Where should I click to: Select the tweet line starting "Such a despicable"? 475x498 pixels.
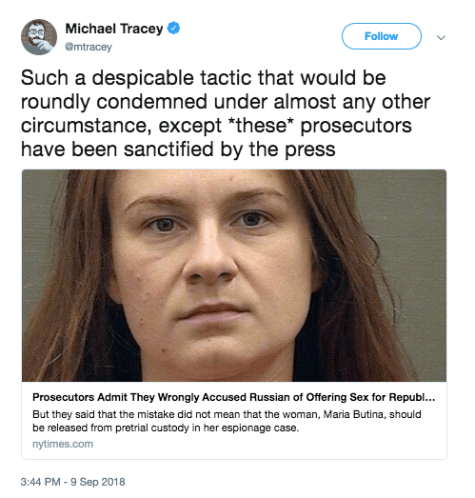pyautogui.click(x=203, y=77)
